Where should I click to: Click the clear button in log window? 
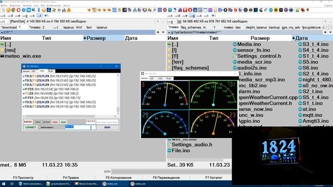pyautogui.click(x=55, y=122)
